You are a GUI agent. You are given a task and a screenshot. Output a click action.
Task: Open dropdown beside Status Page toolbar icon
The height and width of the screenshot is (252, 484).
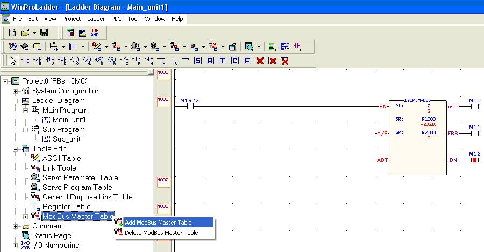[x=259, y=47]
